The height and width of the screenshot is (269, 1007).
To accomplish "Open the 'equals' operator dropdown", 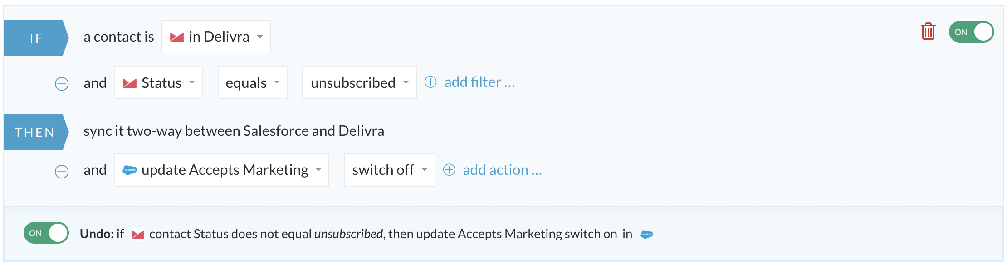I will click(253, 82).
